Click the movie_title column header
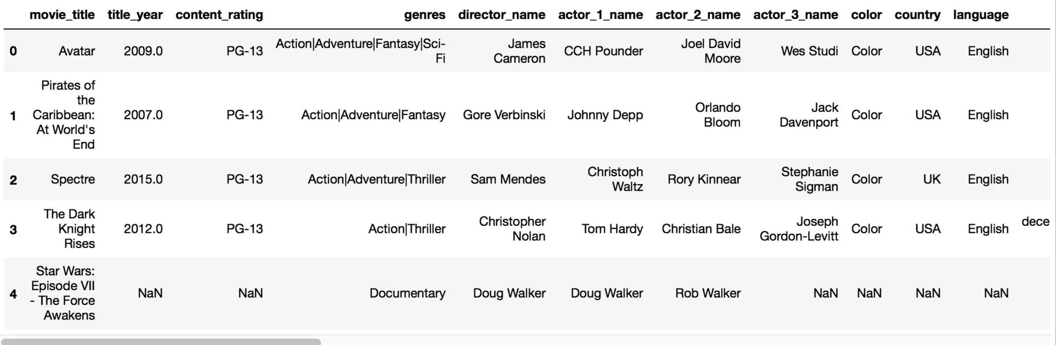 click(62, 15)
